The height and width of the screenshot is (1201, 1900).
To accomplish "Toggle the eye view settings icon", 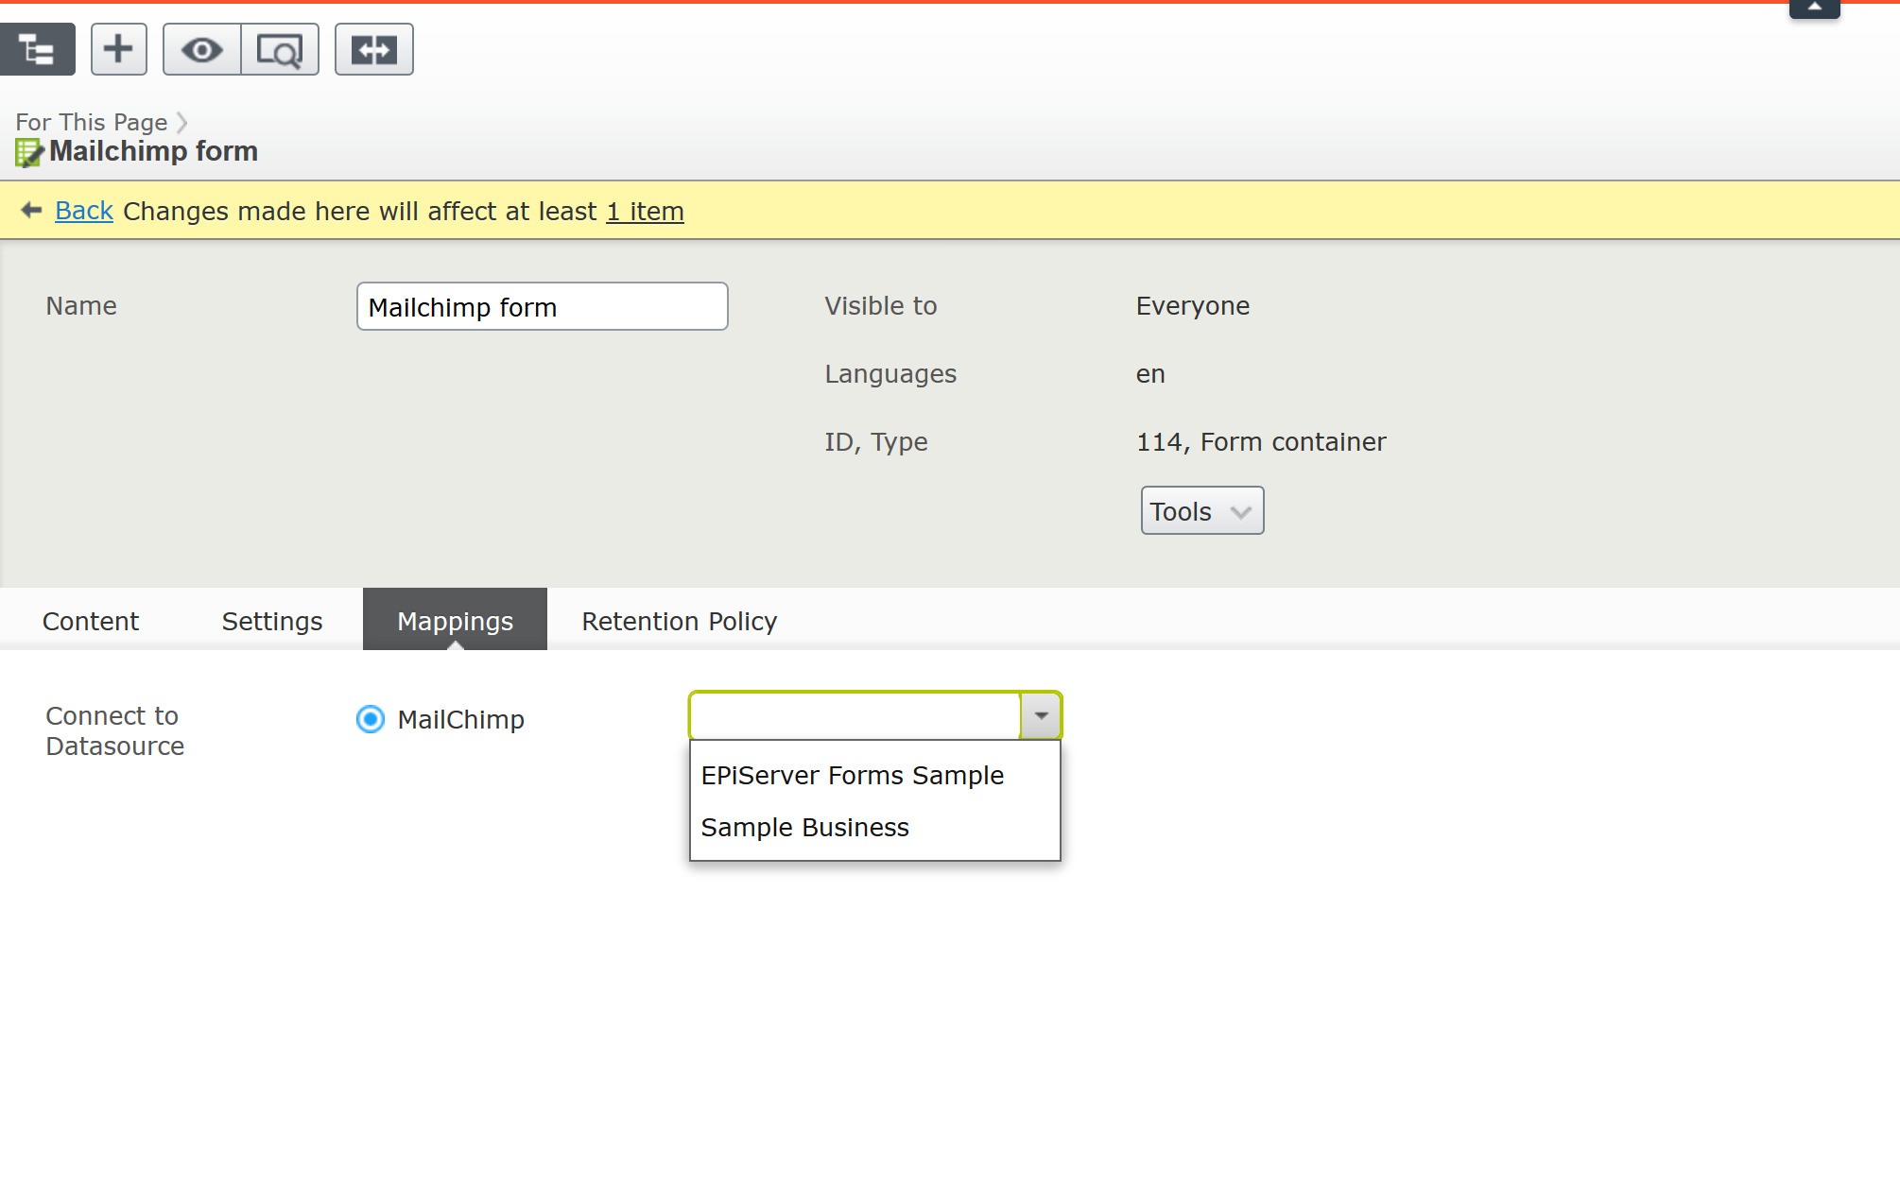I will pos(201,49).
